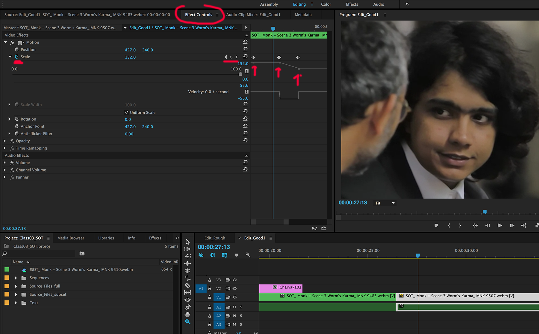Select the Razor tool in the tools panel
This screenshot has height=334, width=539.
coord(187,286)
